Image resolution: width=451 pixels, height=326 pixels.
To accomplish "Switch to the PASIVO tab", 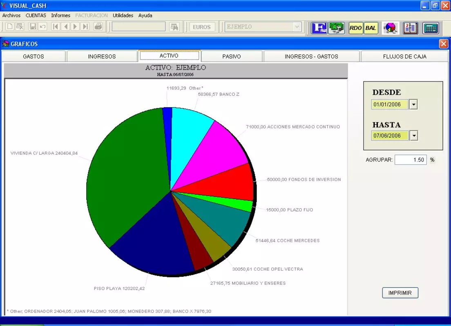I will click(232, 56).
